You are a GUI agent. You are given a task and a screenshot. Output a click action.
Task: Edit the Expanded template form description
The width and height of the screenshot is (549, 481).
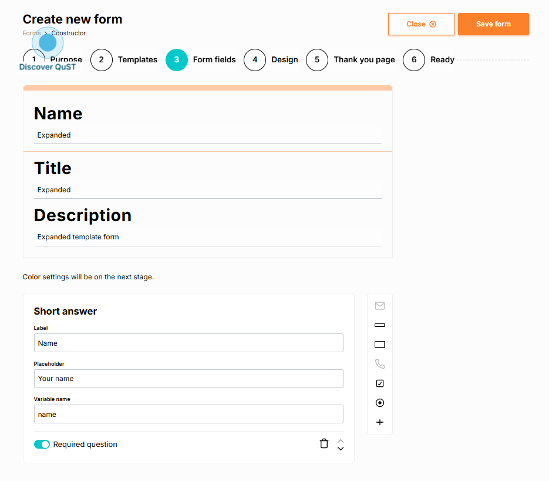tap(207, 238)
